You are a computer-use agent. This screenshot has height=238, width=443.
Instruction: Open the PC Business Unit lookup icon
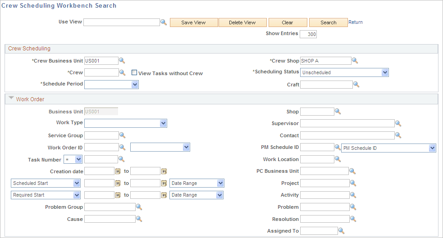(x=352, y=171)
